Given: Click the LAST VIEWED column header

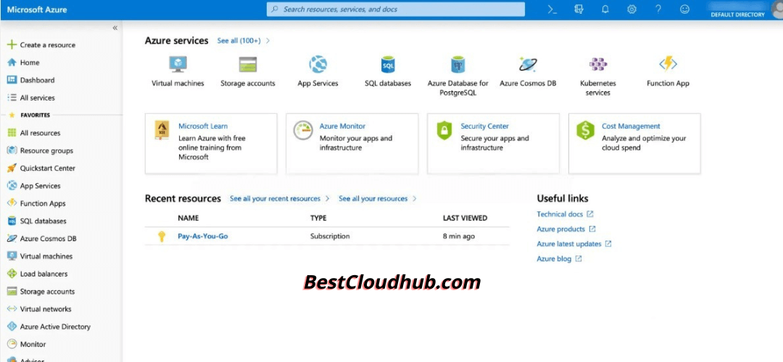Looking at the screenshot, I should 465,219.
